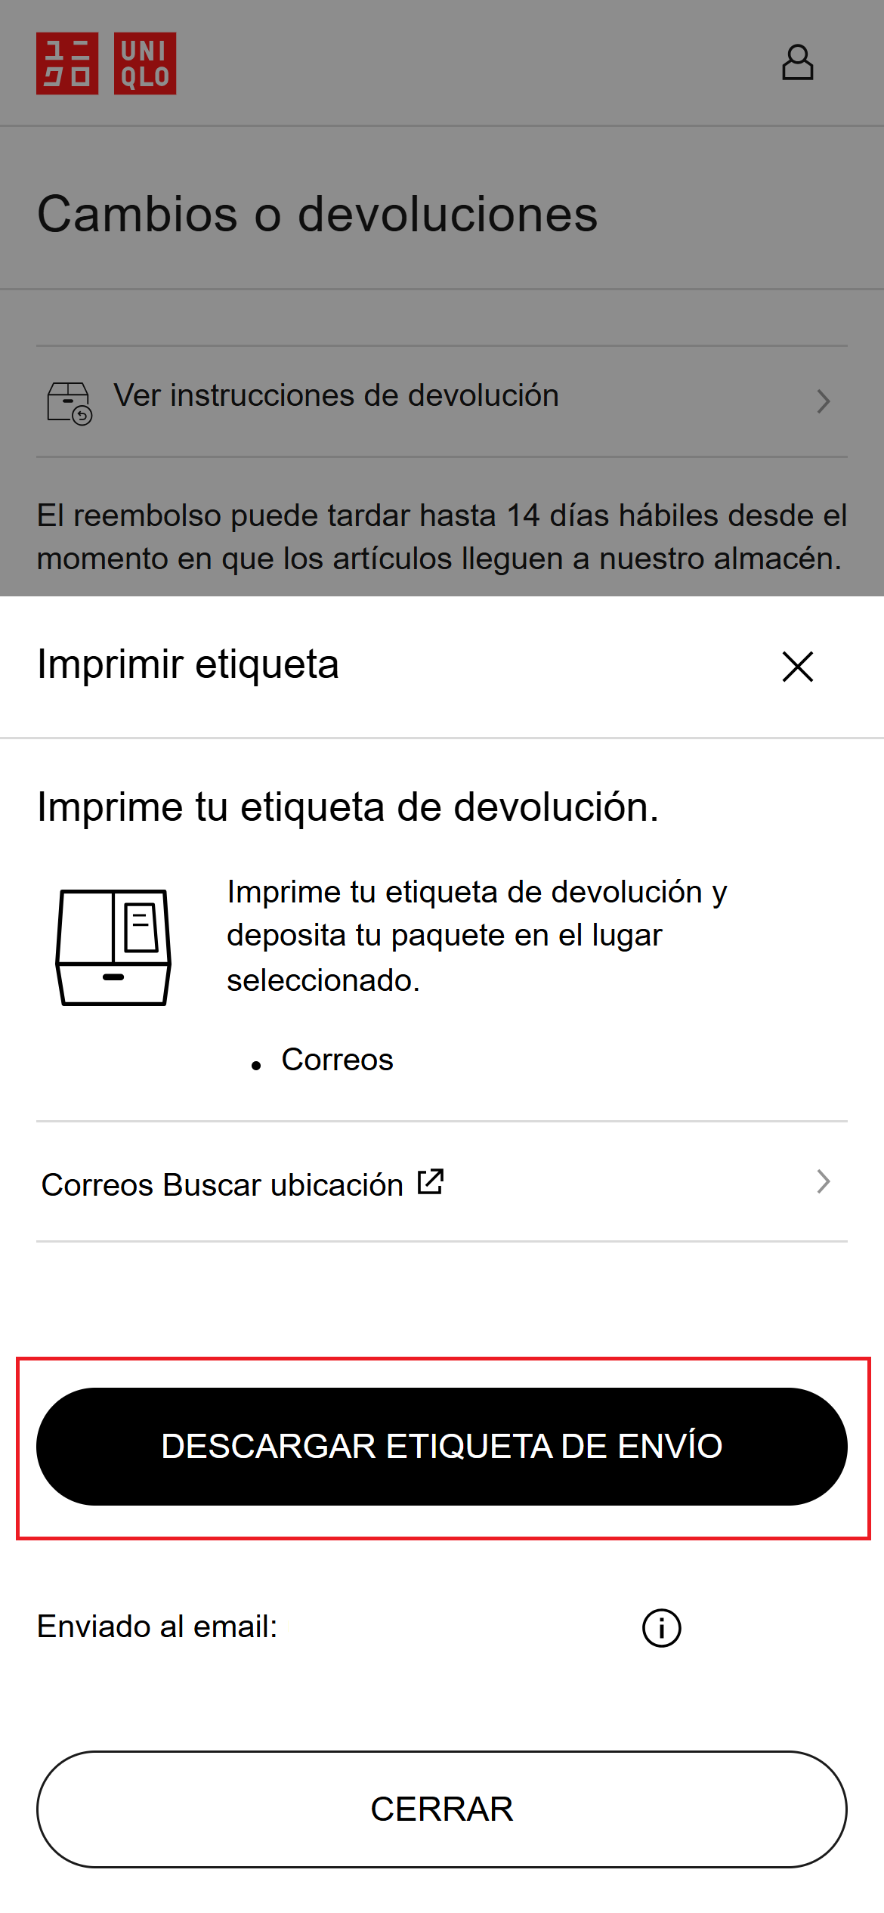Click the CERRAR button

[442, 1809]
